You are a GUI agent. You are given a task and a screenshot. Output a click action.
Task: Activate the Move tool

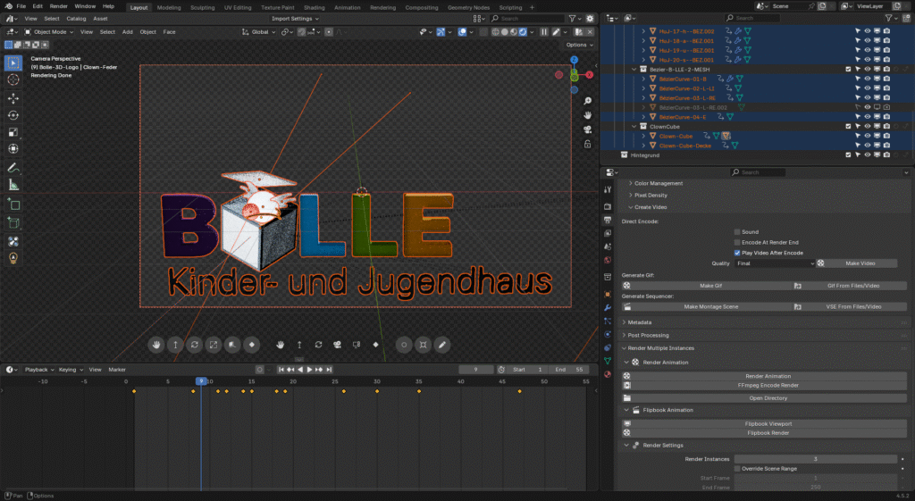coord(13,98)
